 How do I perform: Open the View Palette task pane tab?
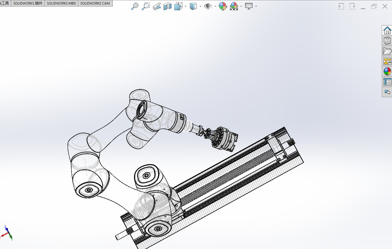(x=387, y=61)
